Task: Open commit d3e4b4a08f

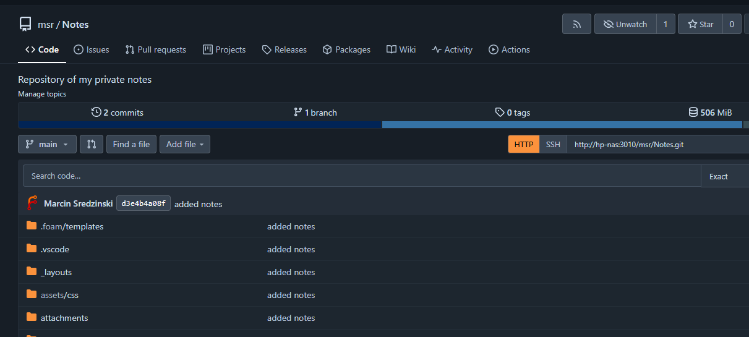Action: [143, 203]
